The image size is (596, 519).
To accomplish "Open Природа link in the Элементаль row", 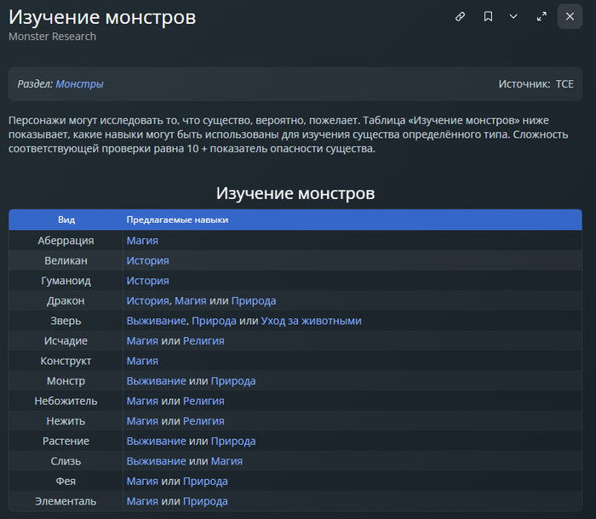I will click(205, 502).
